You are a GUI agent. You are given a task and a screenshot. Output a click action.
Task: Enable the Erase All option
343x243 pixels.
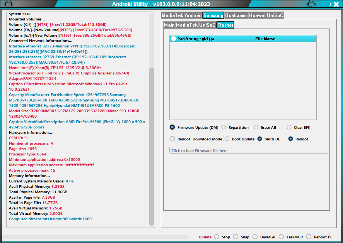click(x=256, y=127)
